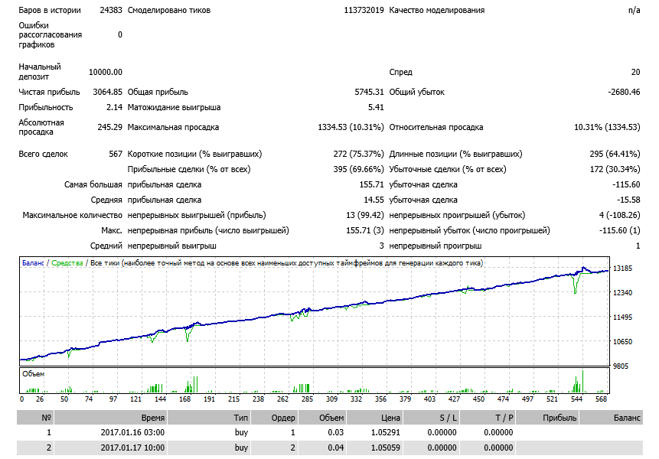Click the 'Чистая прибыль' value 3064.85

click(x=108, y=92)
